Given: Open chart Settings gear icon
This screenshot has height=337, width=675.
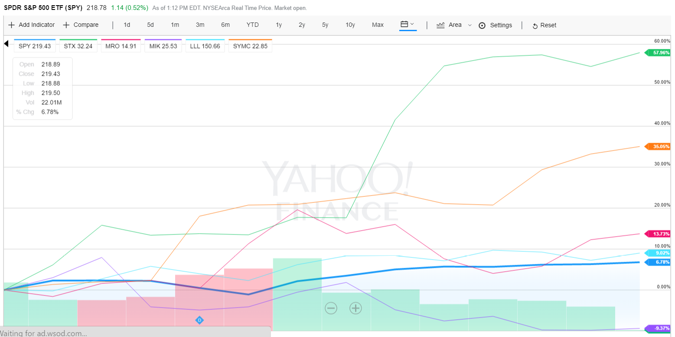Looking at the screenshot, I should coord(482,25).
